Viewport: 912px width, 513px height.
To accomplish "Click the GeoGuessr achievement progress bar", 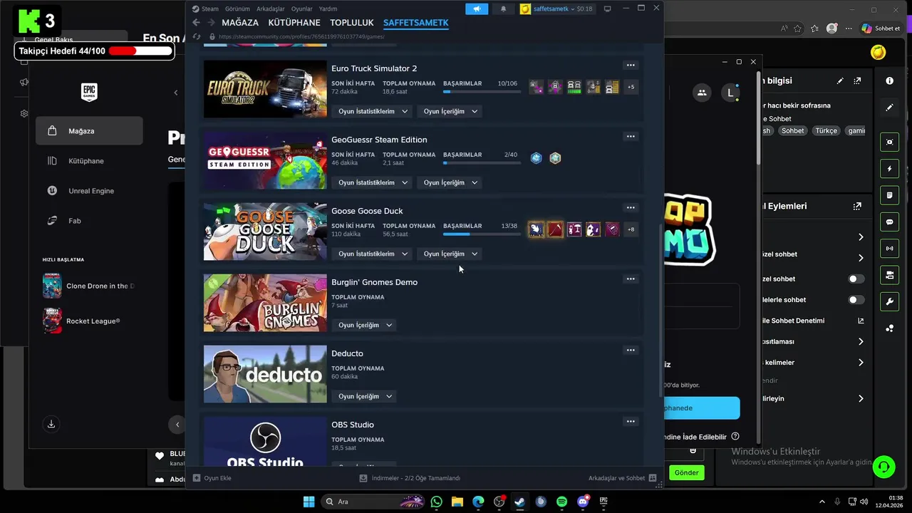I will click(x=480, y=162).
